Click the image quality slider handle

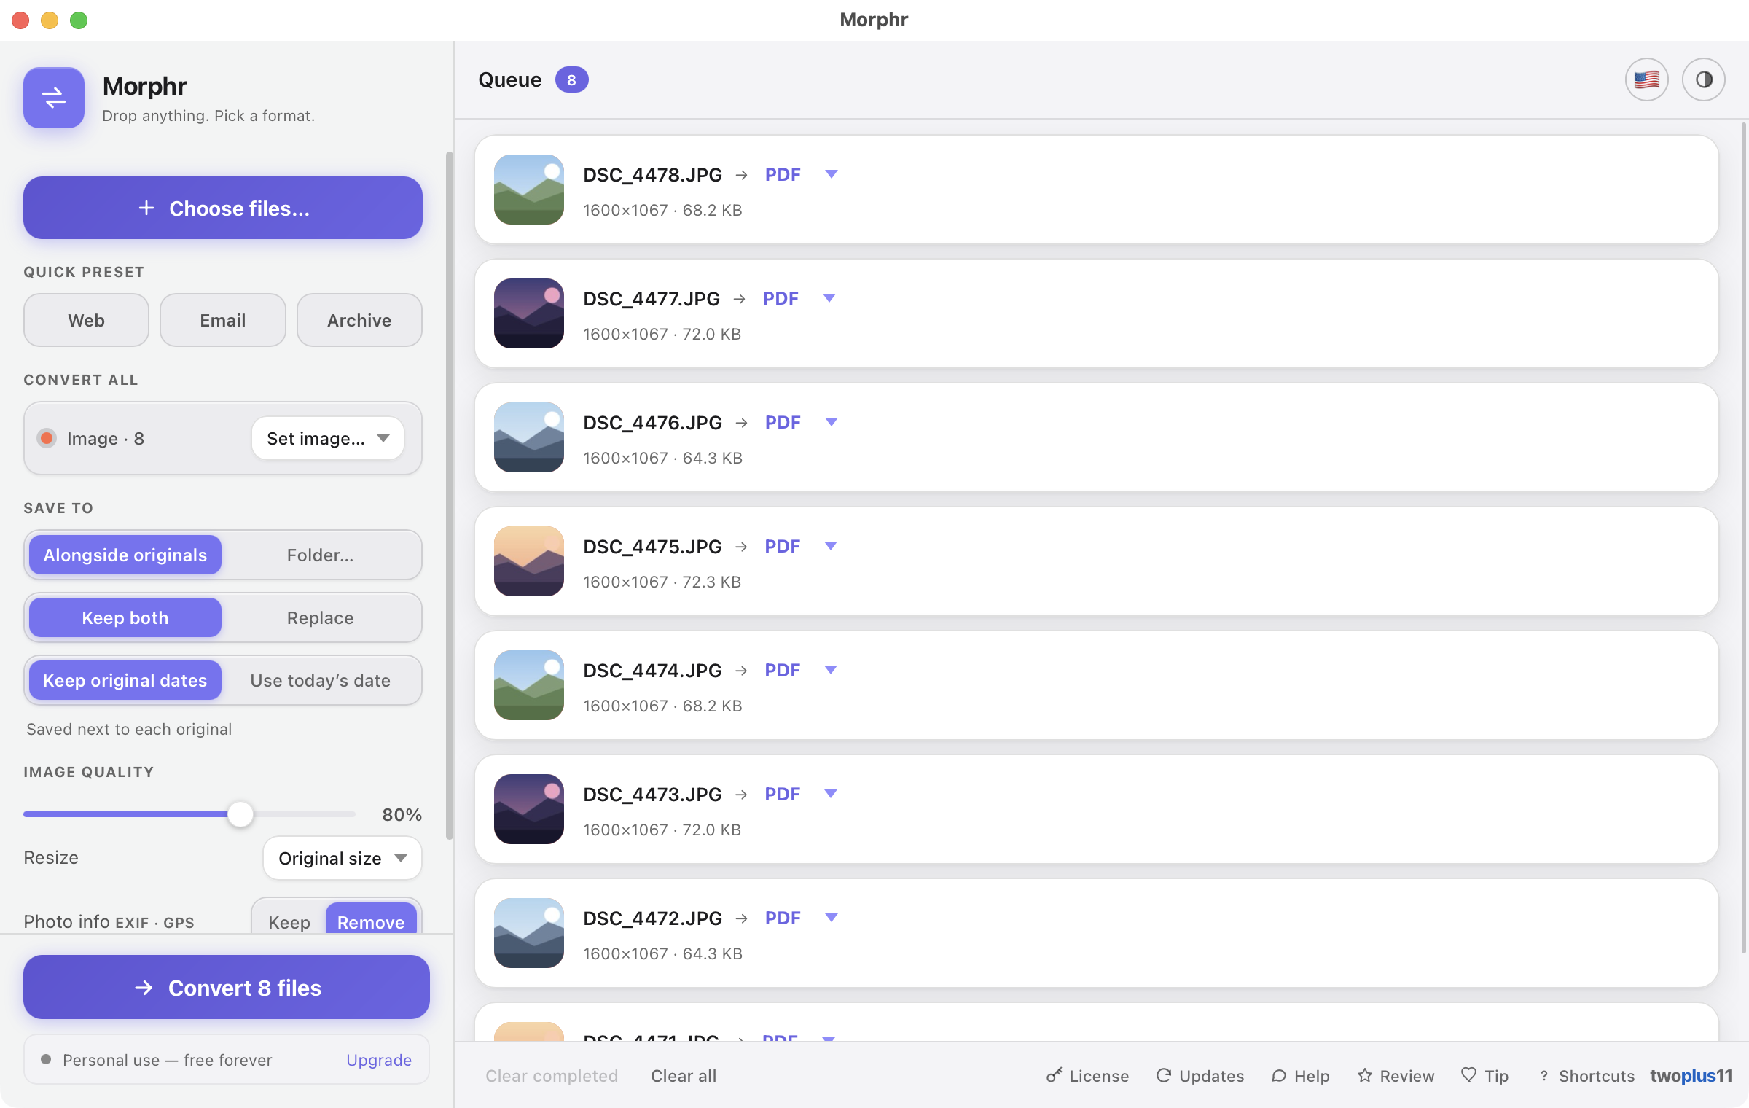240,814
